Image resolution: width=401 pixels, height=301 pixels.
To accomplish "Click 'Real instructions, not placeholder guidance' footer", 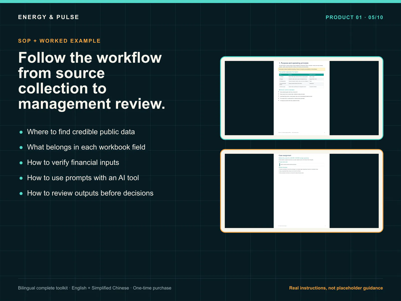I will tap(336, 288).
